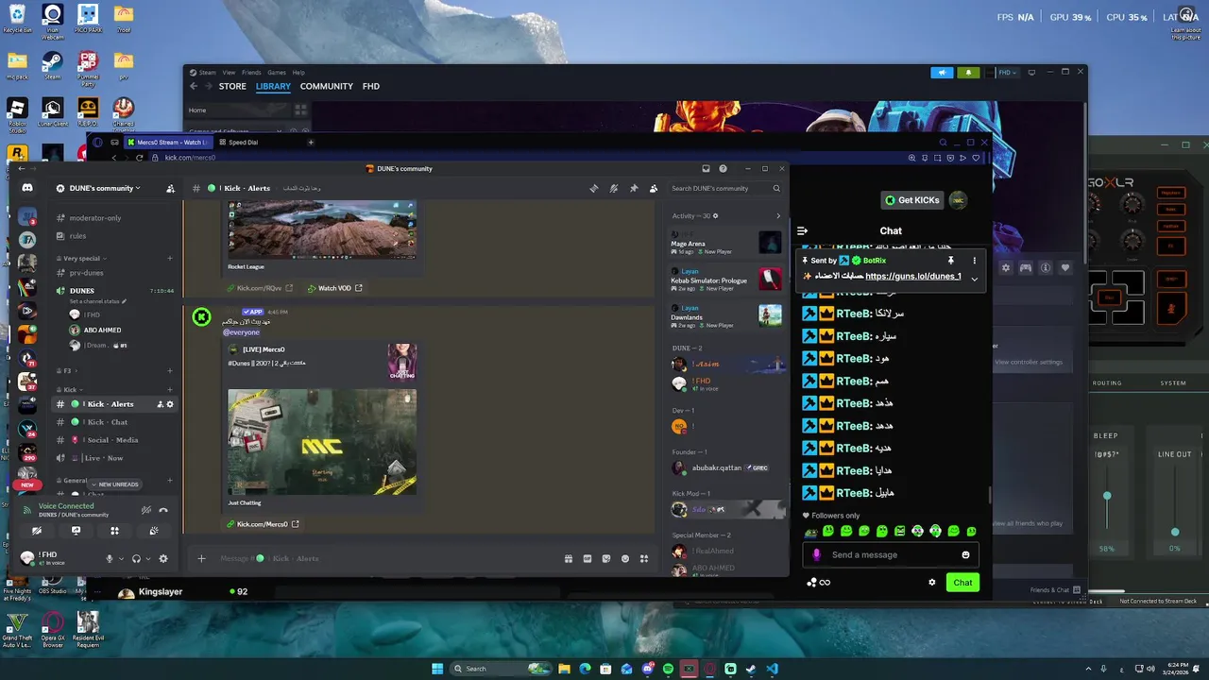Open the apps launcher in message bar

tap(644, 558)
